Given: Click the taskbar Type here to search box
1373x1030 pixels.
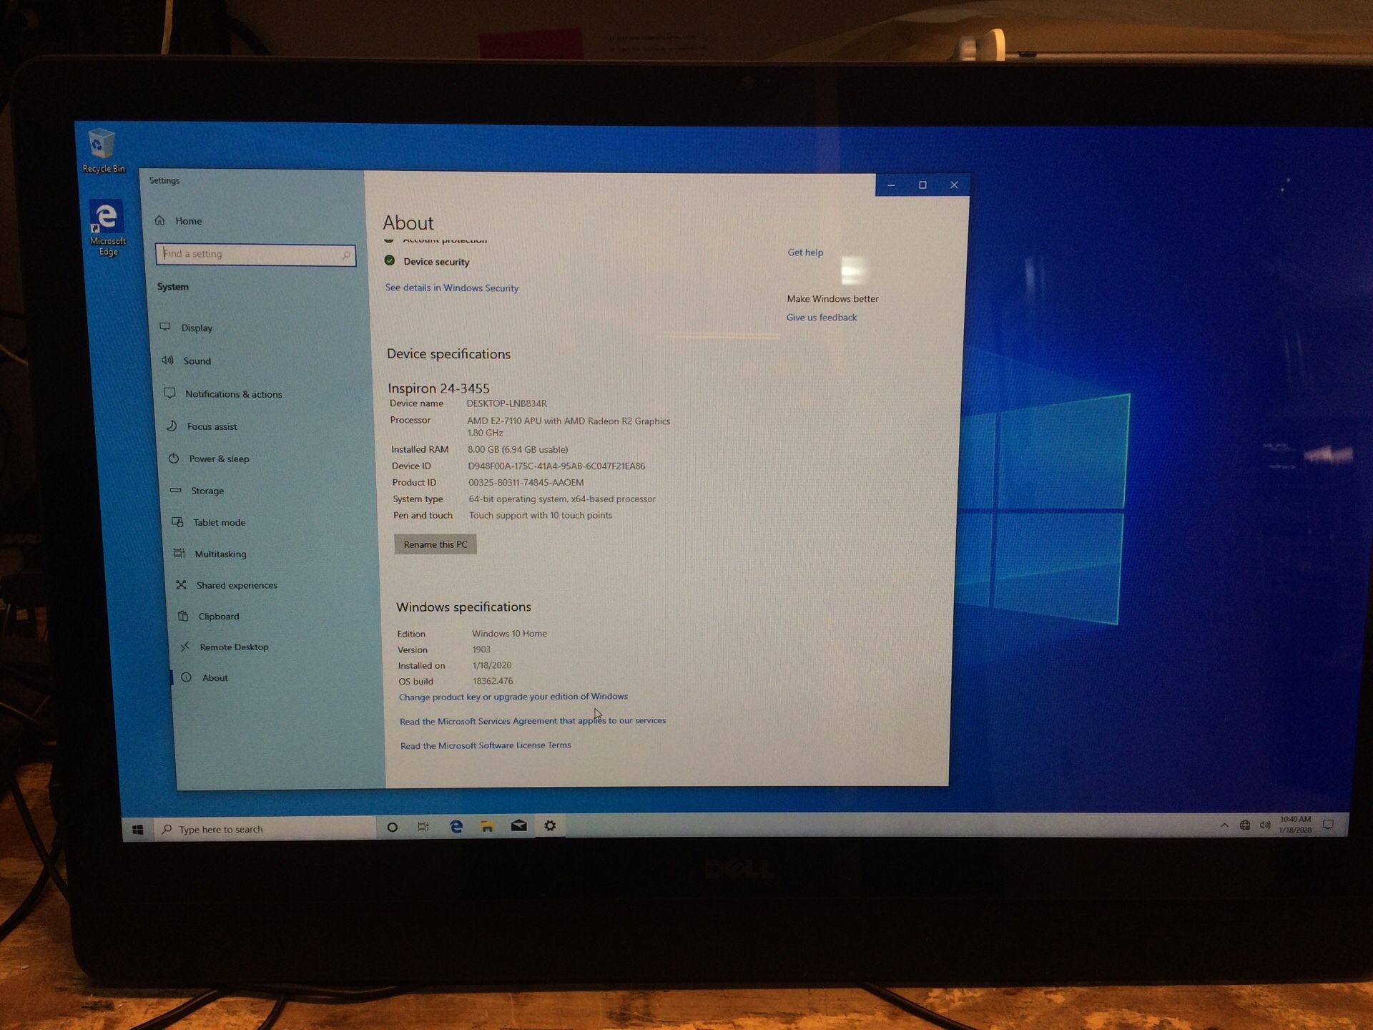Looking at the screenshot, I should coord(264,828).
